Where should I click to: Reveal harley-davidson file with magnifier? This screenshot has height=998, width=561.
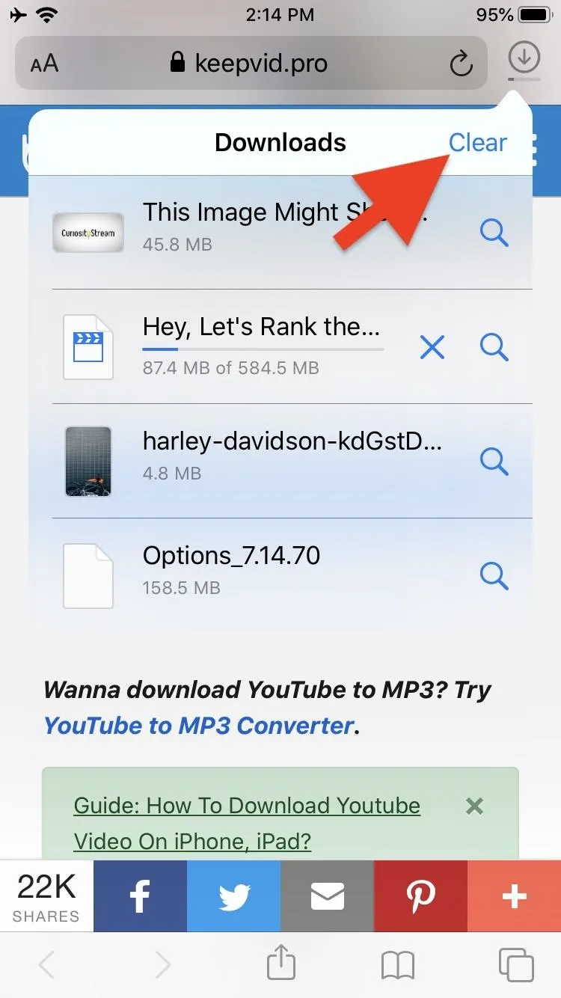pyautogui.click(x=494, y=461)
